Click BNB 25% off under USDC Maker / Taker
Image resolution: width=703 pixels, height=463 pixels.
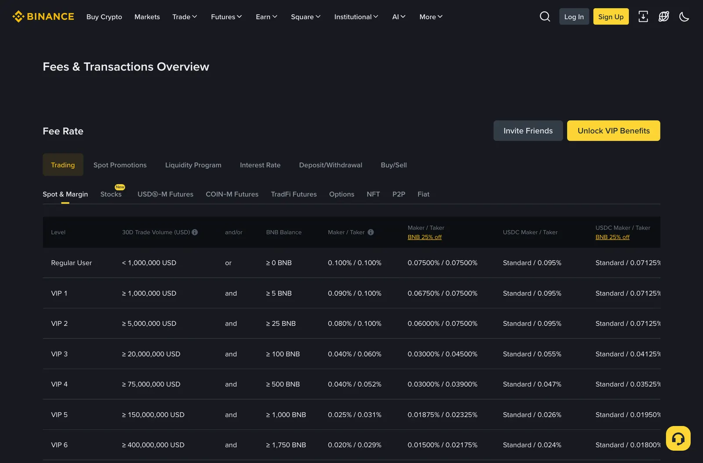click(x=612, y=237)
